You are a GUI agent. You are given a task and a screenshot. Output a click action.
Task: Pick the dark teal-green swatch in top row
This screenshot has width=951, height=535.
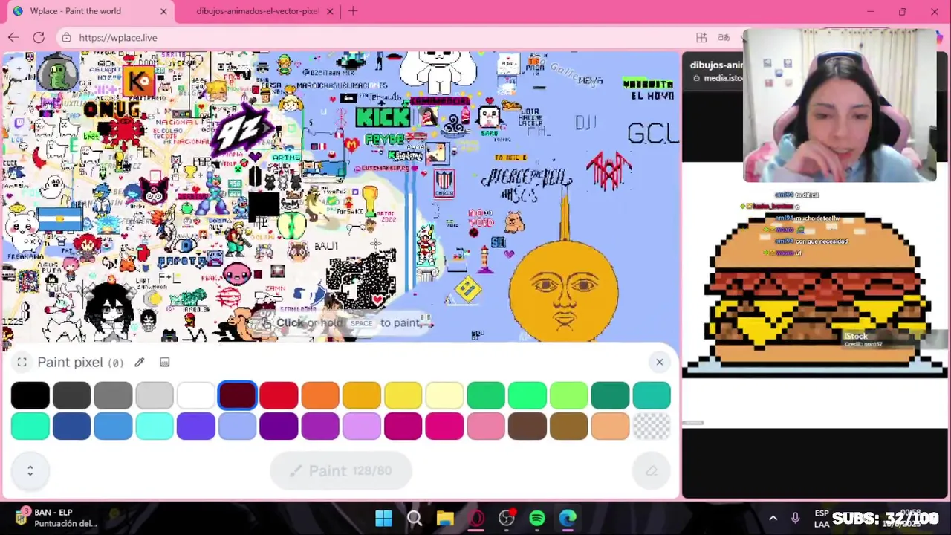click(610, 395)
